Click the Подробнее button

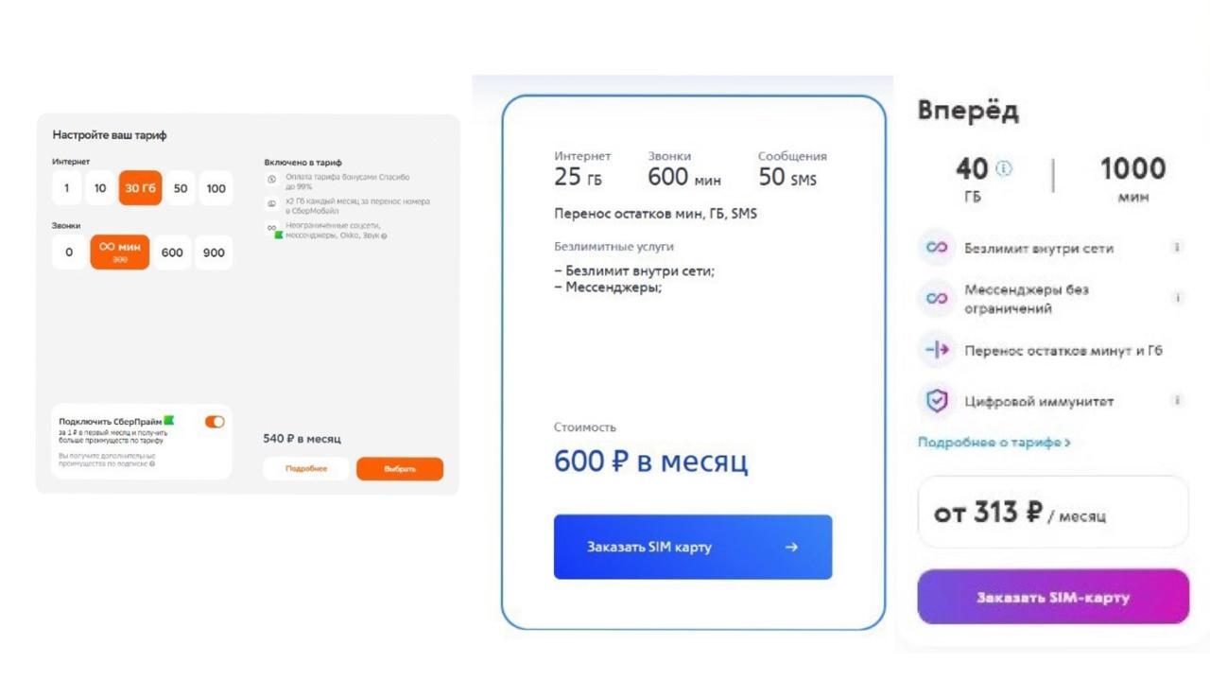(306, 469)
